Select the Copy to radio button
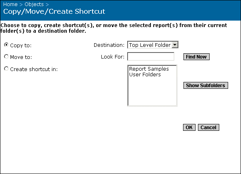 6,45
